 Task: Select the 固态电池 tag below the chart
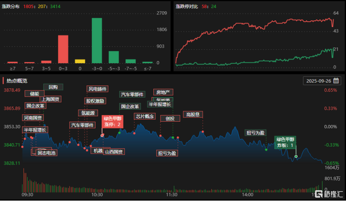[x=46, y=153]
